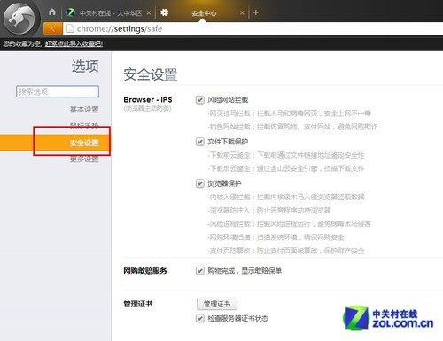443x341 pixels.
Task: Click the import bookmarks link 赶紧点此导入收藏吧
Action: pos(74,44)
